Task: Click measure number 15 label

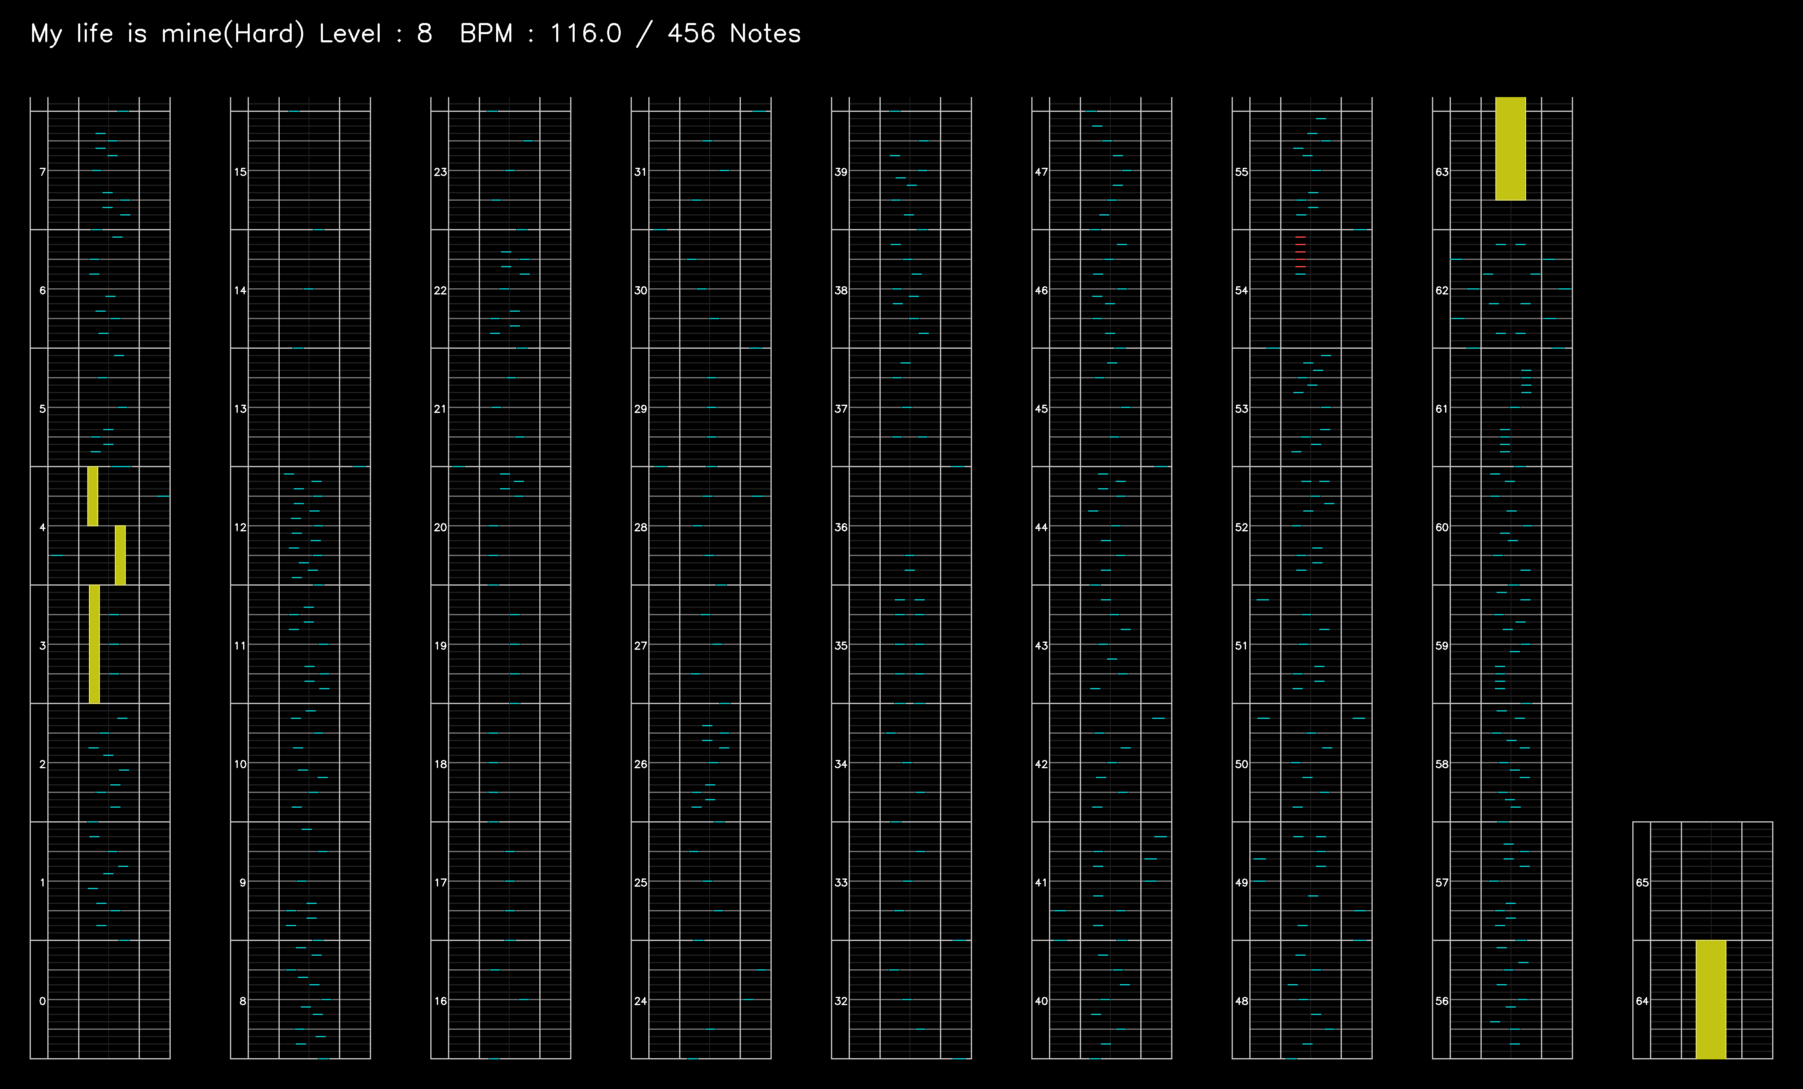Action: point(240,172)
